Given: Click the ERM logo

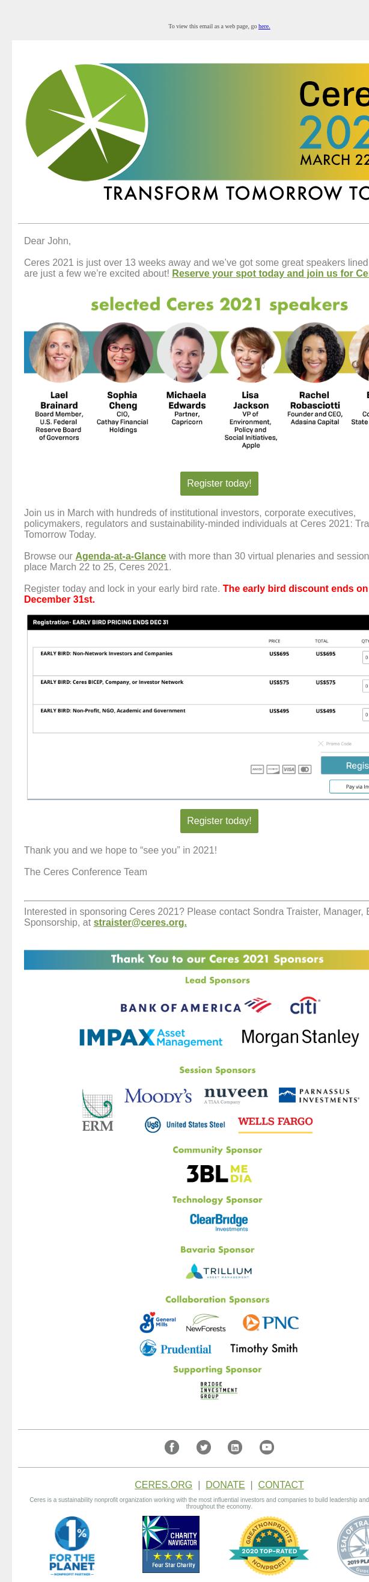Looking at the screenshot, I should 97,1110.
